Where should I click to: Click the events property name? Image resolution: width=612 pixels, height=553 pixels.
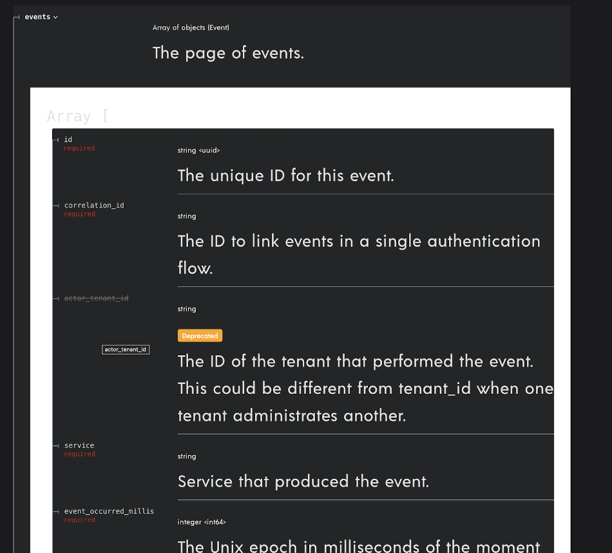point(37,17)
